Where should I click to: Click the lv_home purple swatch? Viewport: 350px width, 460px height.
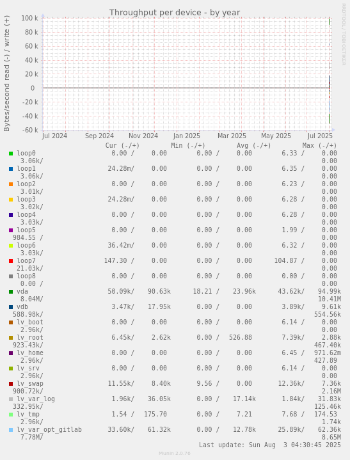coord(11,353)
